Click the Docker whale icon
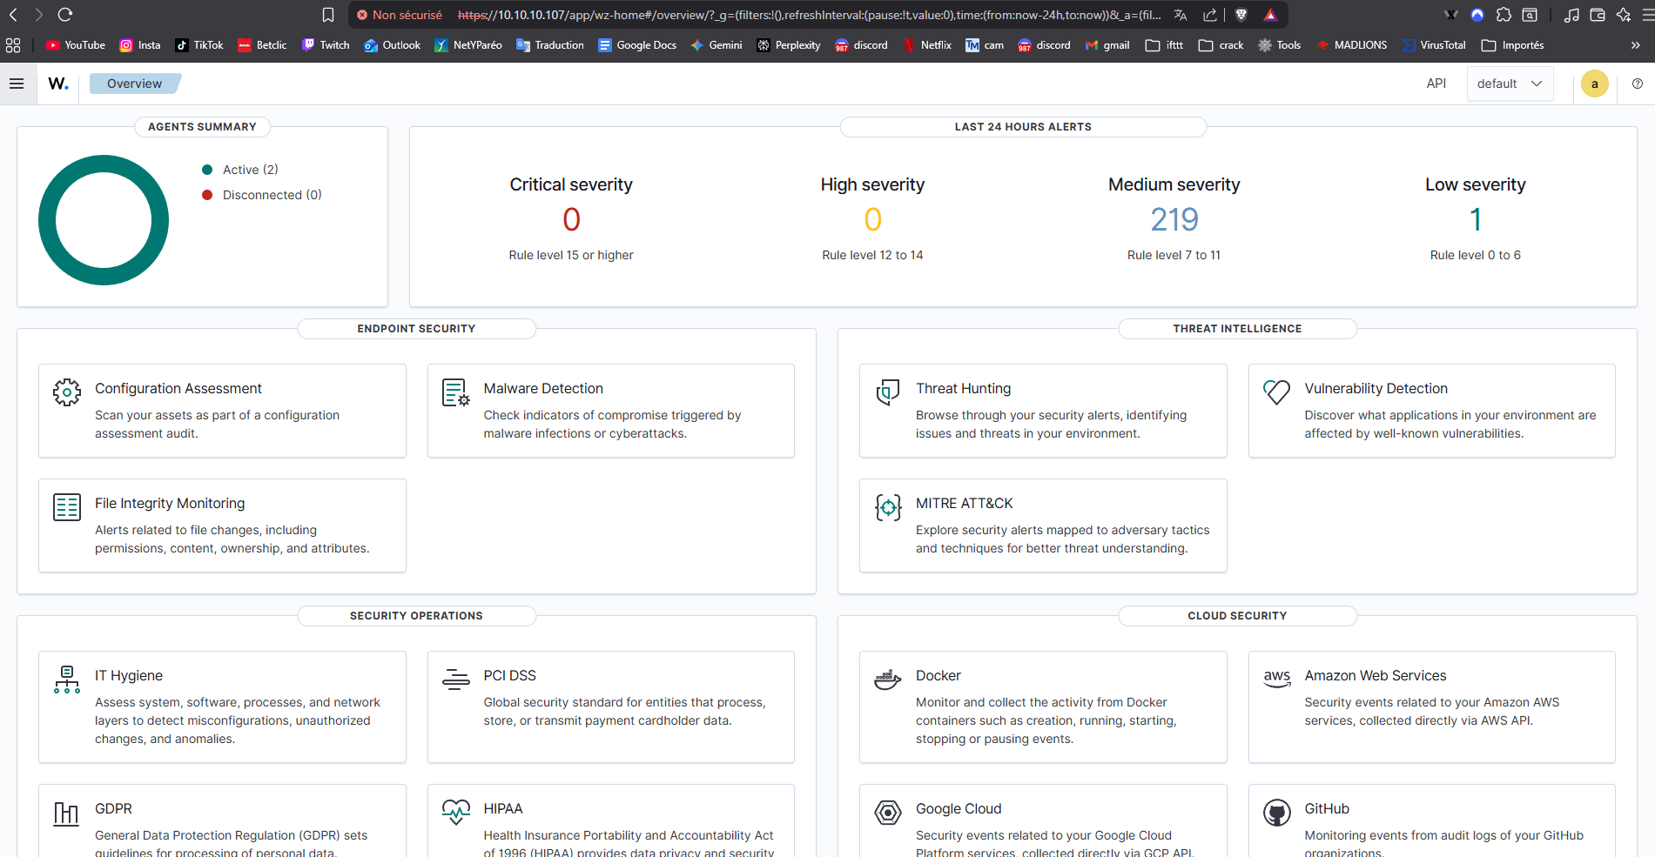This screenshot has width=1655, height=857. pyautogui.click(x=888, y=680)
